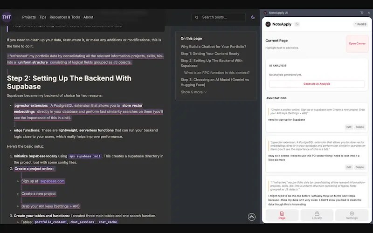This screenshot has width=373, height=233.
Task: Click the 'uniform structure' bold text
Action: pos(33,62)
